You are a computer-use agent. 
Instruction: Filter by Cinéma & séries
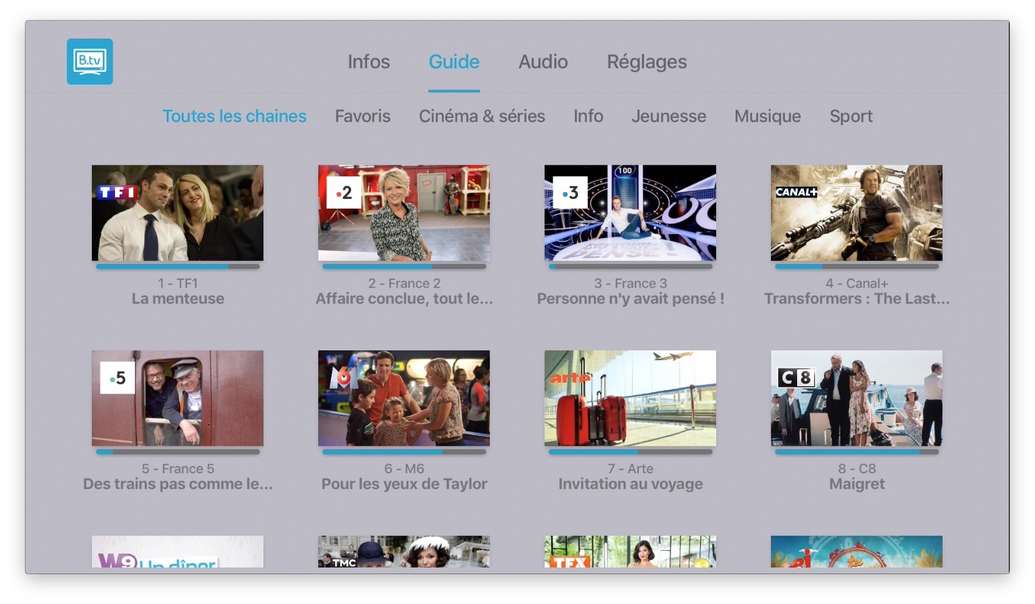pos(482,116)
